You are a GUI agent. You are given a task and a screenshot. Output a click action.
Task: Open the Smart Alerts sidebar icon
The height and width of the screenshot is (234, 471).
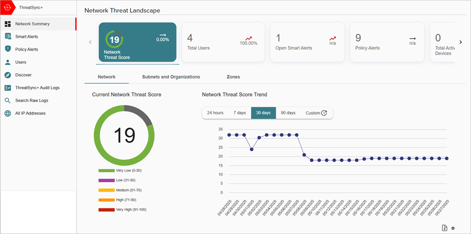click(x=8, y=37)
